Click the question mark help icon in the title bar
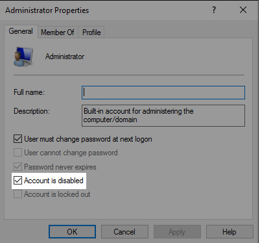Screen dimensions: 260x243 click(214, 10)
